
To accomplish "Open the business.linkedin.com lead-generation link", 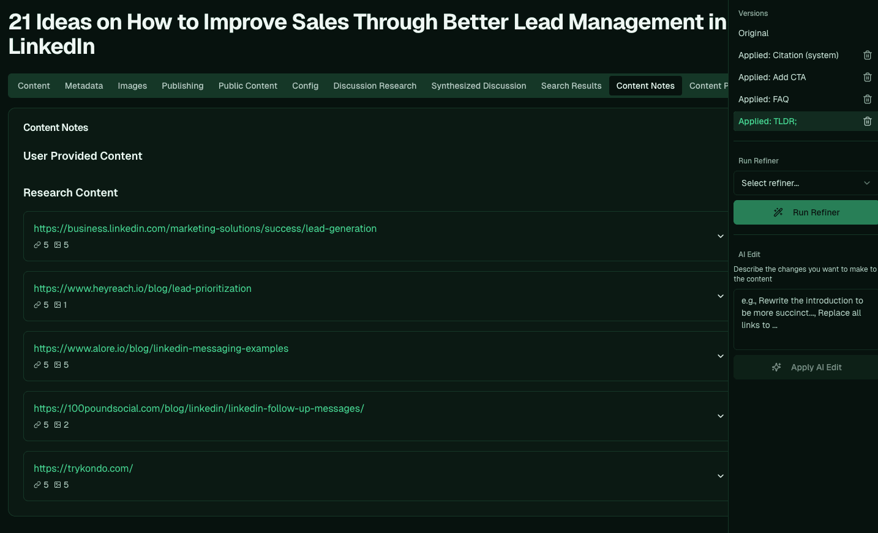I will pos(205,228).
